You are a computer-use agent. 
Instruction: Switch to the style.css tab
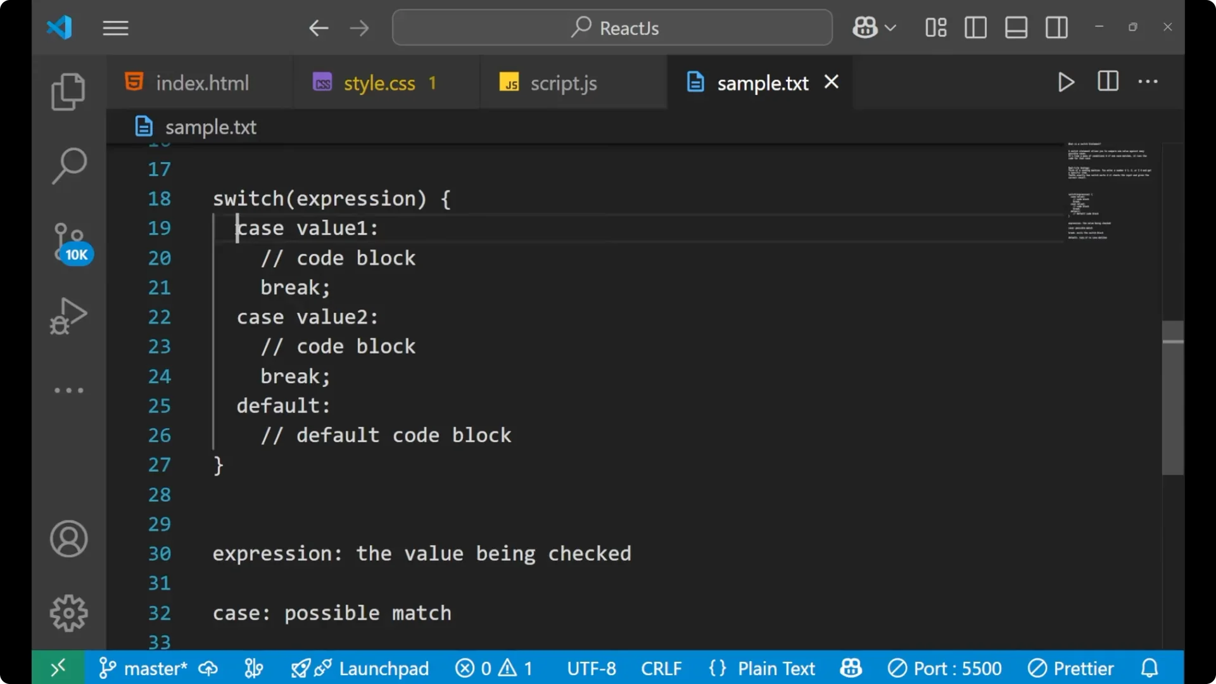379,82
